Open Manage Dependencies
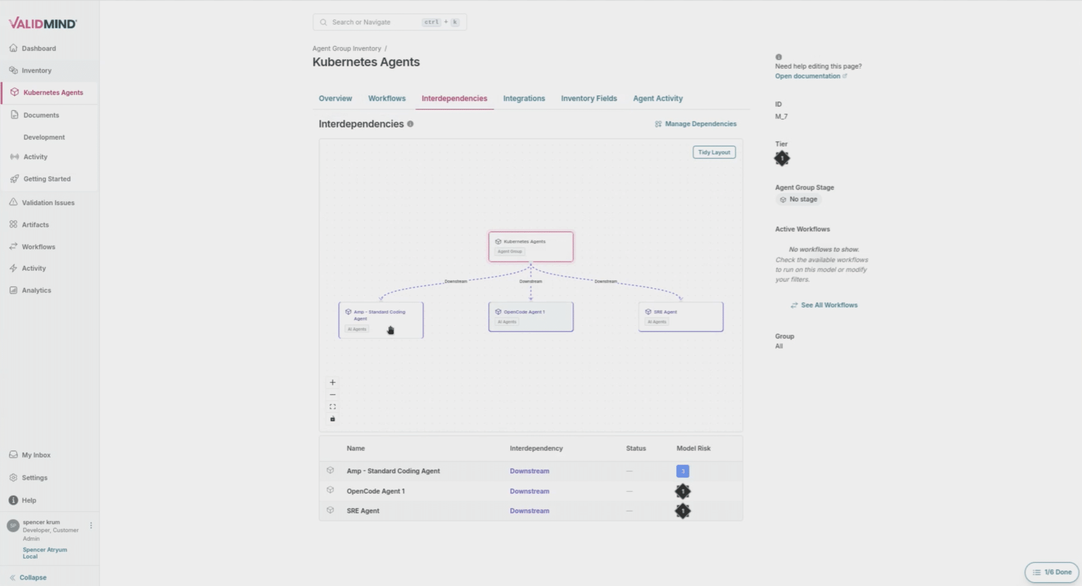The image size is (1082, 586). [695, 124]
